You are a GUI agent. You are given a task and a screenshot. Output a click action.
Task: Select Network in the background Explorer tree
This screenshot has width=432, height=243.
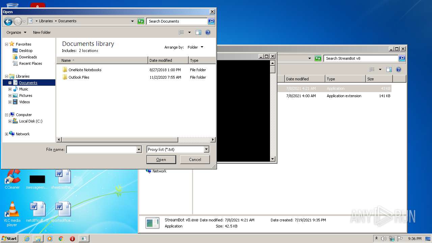[159, 171]
